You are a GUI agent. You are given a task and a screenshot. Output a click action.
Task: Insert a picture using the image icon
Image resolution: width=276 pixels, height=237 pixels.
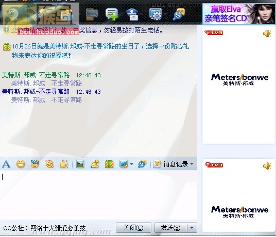click(80, 164)
